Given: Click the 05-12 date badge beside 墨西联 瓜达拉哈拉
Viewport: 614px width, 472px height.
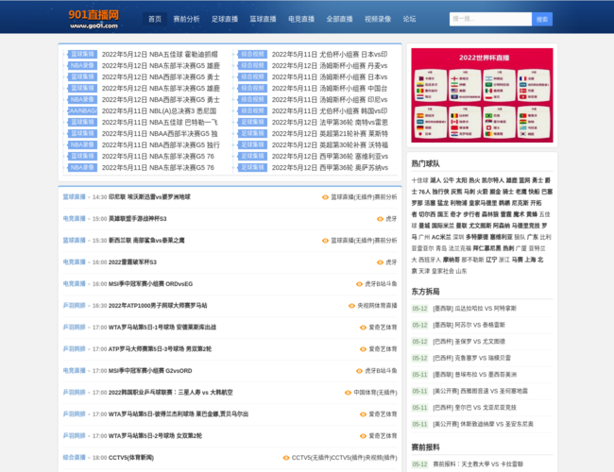Looking at the screenshot, I should click(x=419, y=308).
